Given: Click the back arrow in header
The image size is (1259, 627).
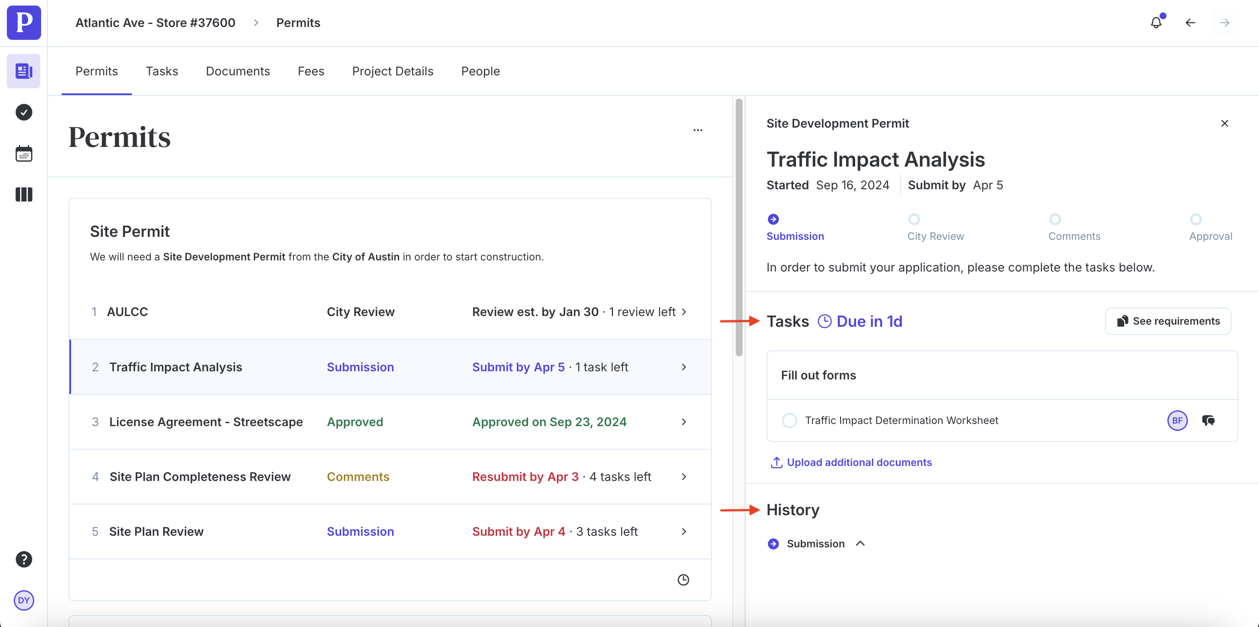Looking at the screenshot, I should tap(1190, 23).
